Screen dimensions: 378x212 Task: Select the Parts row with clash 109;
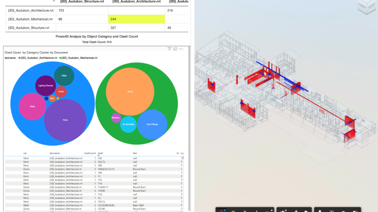point(94,173)
